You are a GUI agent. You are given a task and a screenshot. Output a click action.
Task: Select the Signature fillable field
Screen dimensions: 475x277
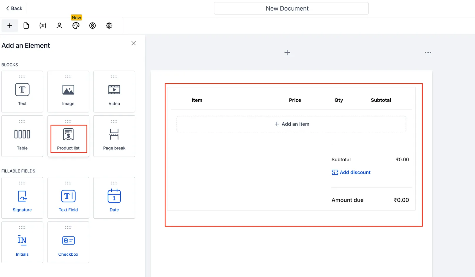tap(22, 198)
